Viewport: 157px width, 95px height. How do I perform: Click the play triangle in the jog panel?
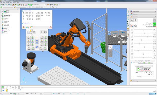point(42,32)
